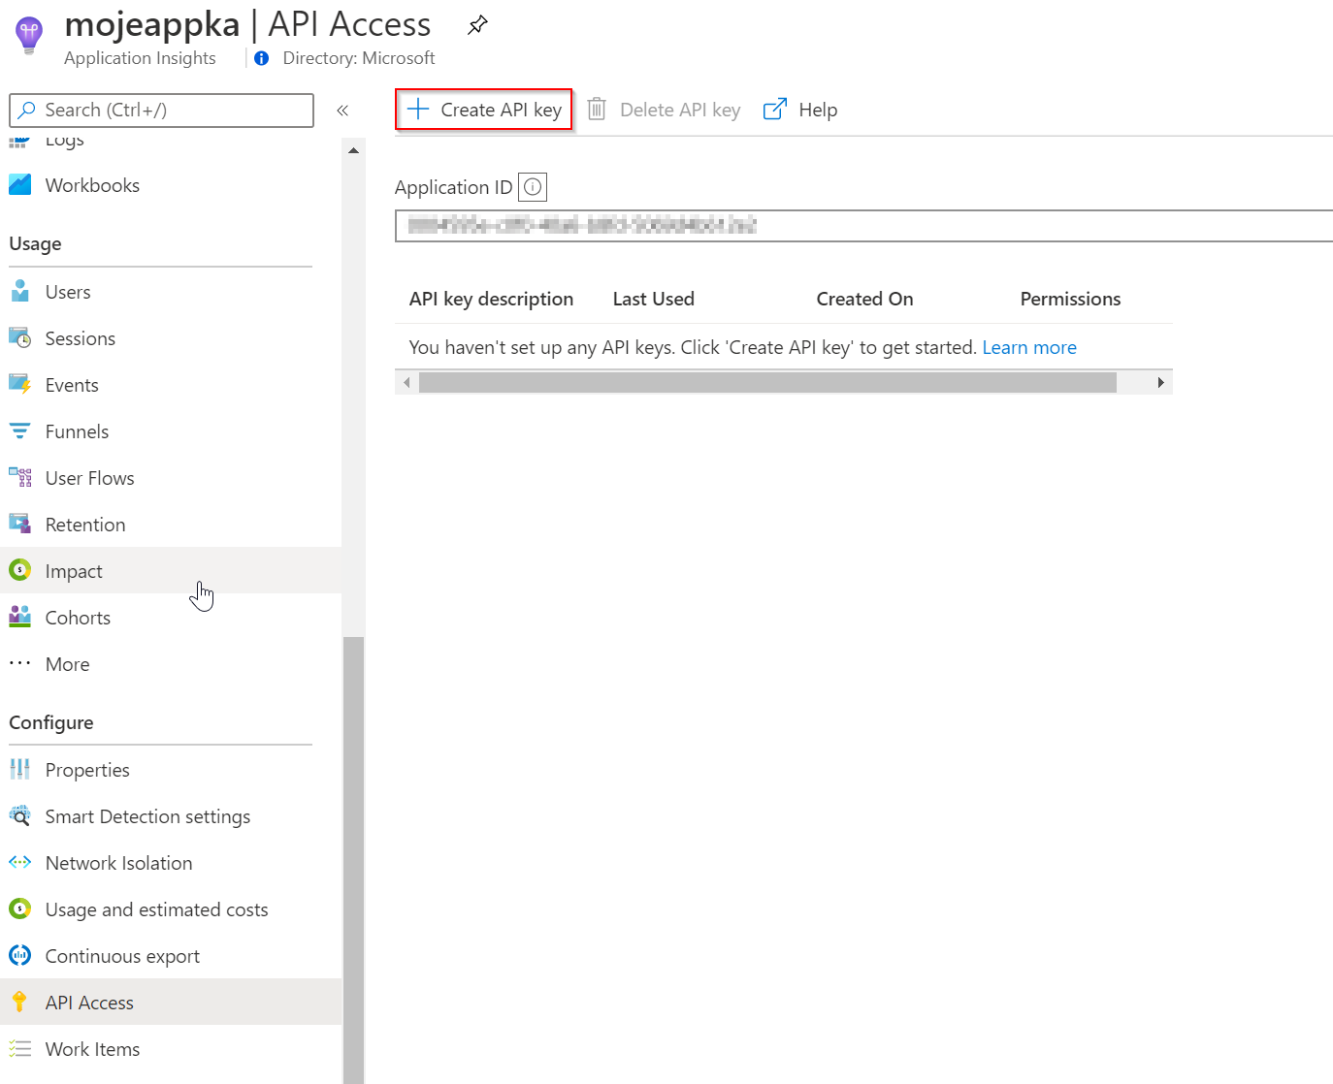Select the Funnels icon in Usage

[19, 431]
